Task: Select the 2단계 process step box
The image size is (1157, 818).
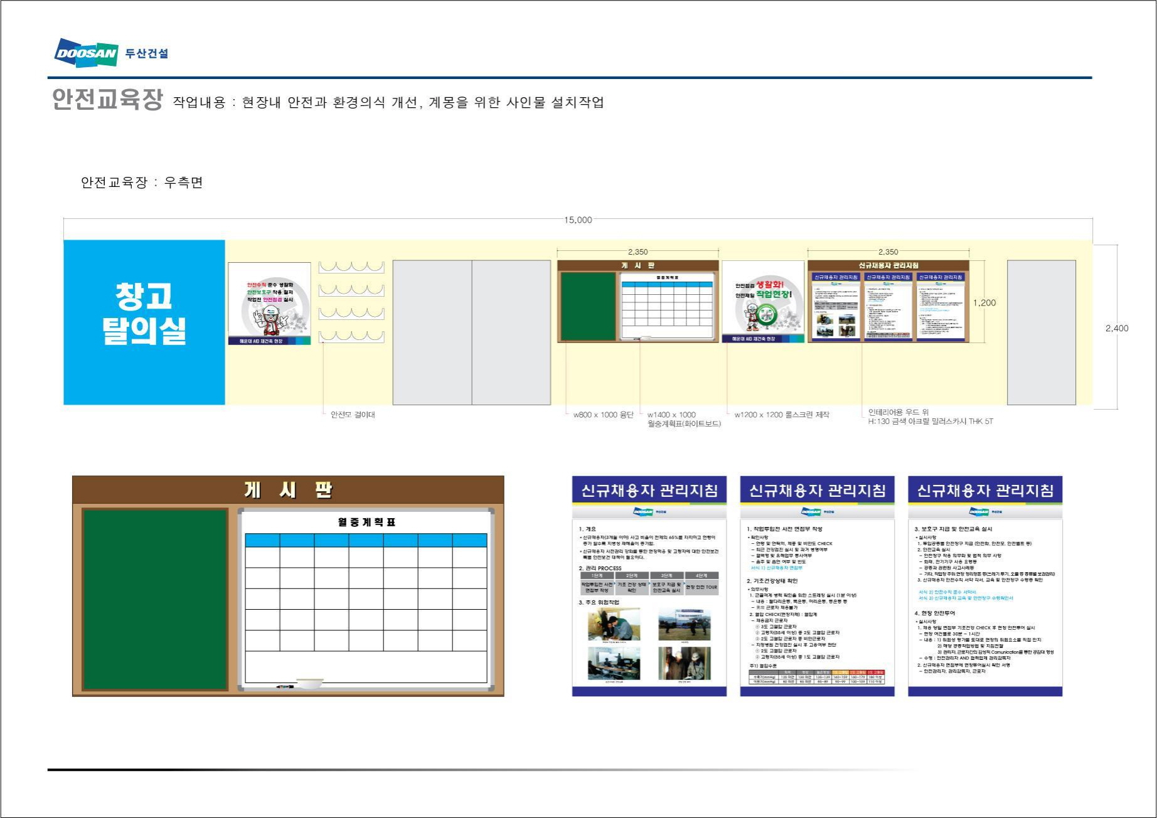Action: [632, 583]
